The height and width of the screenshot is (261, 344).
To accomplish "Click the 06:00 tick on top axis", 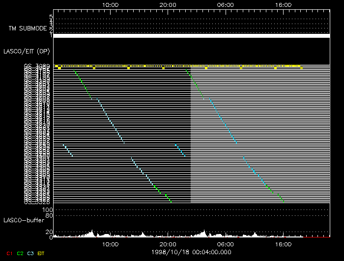I will click(x=225, y=4).
